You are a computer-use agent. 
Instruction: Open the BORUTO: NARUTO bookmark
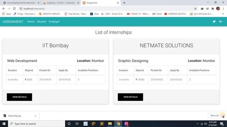pyautogui.click(x=50, y=14)
